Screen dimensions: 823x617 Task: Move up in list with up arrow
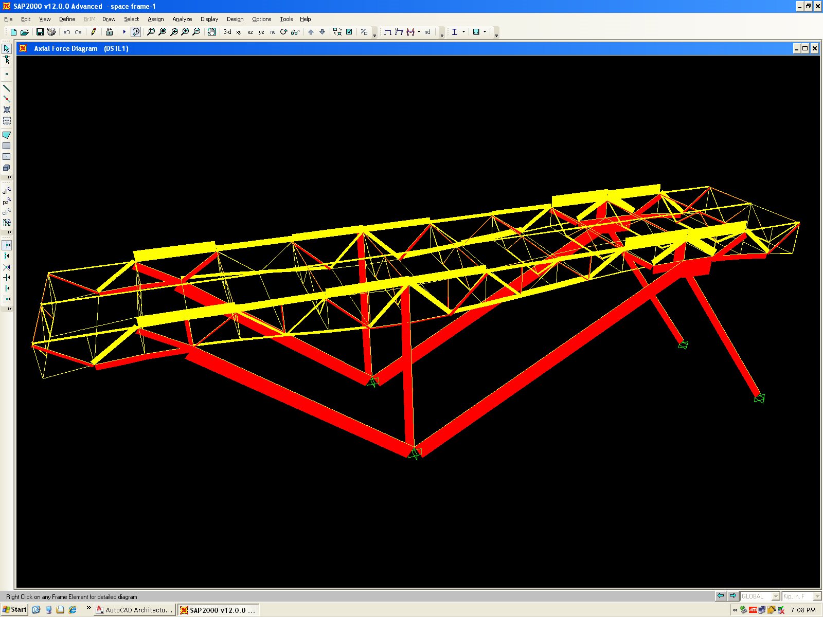tap(311, 32)
